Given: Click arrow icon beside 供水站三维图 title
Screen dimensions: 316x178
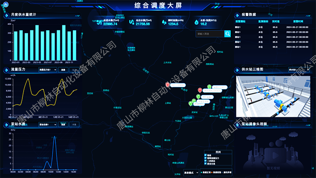Looking at the screenshot, I should [x=237, y=70].
